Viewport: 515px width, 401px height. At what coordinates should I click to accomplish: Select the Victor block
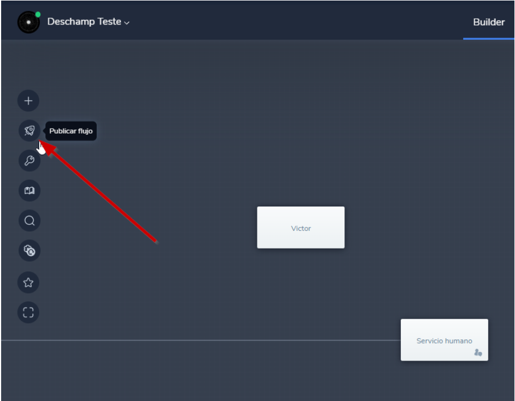click(x=301, y=228)
